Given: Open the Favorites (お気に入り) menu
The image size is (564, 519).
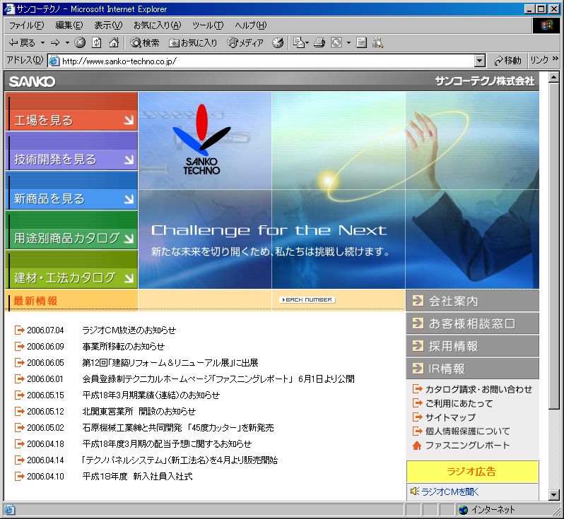Looking at the screenshot, I should [x=157, y=25].
